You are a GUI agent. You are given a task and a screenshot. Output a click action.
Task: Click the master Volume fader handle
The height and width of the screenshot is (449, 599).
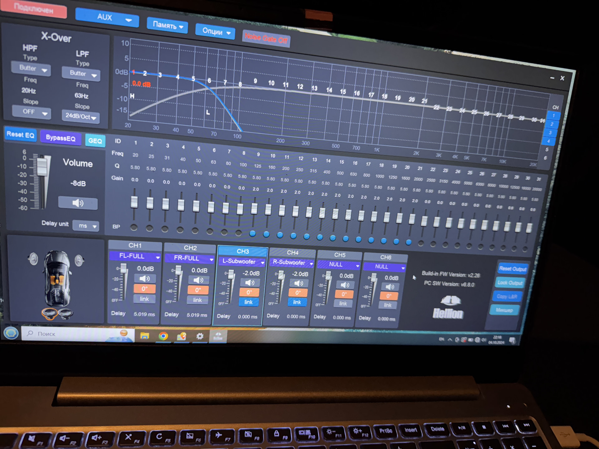click(42, 167)
